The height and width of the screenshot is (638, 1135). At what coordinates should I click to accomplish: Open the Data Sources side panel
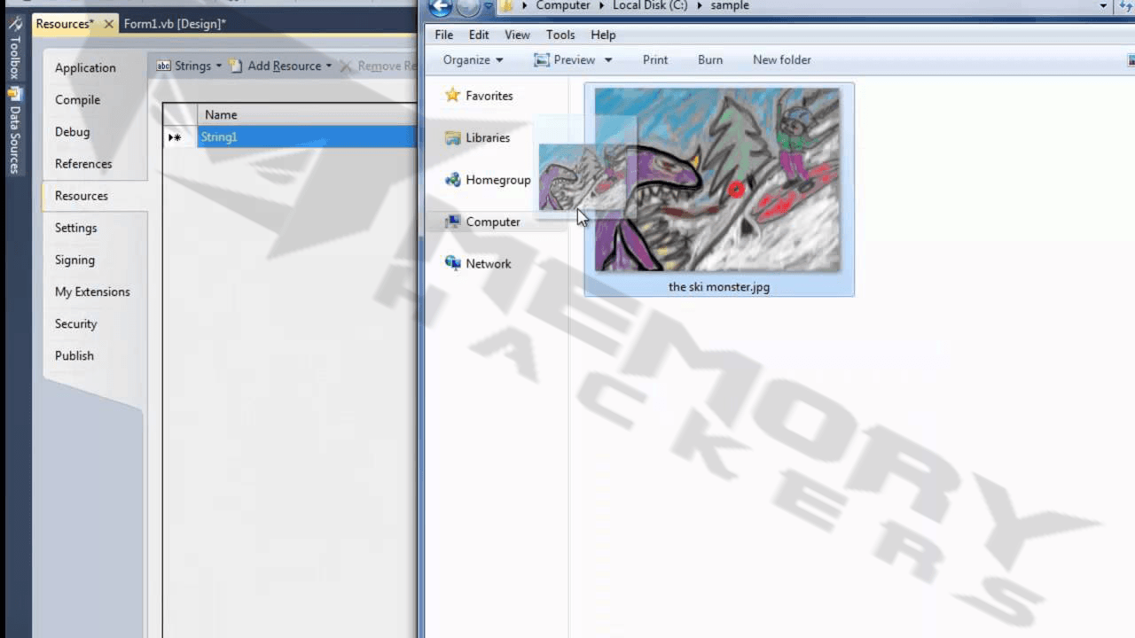[x=15, y=131]
